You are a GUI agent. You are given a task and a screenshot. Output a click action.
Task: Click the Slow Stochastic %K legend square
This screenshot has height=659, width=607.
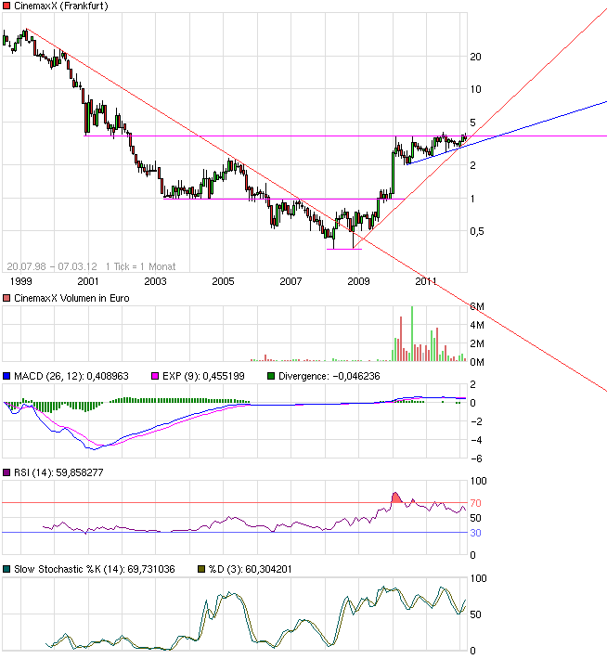[6, 568]
